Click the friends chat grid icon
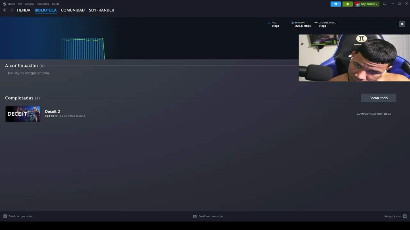410x230 pixels. 405,216
